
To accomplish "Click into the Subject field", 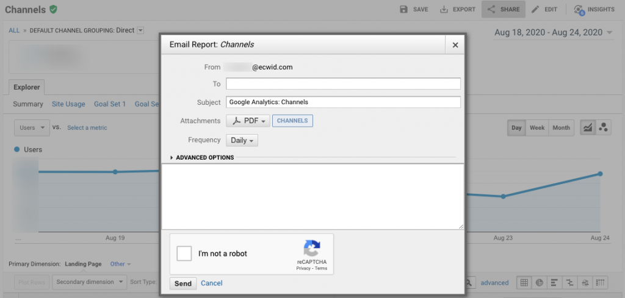I will [343, 102].
